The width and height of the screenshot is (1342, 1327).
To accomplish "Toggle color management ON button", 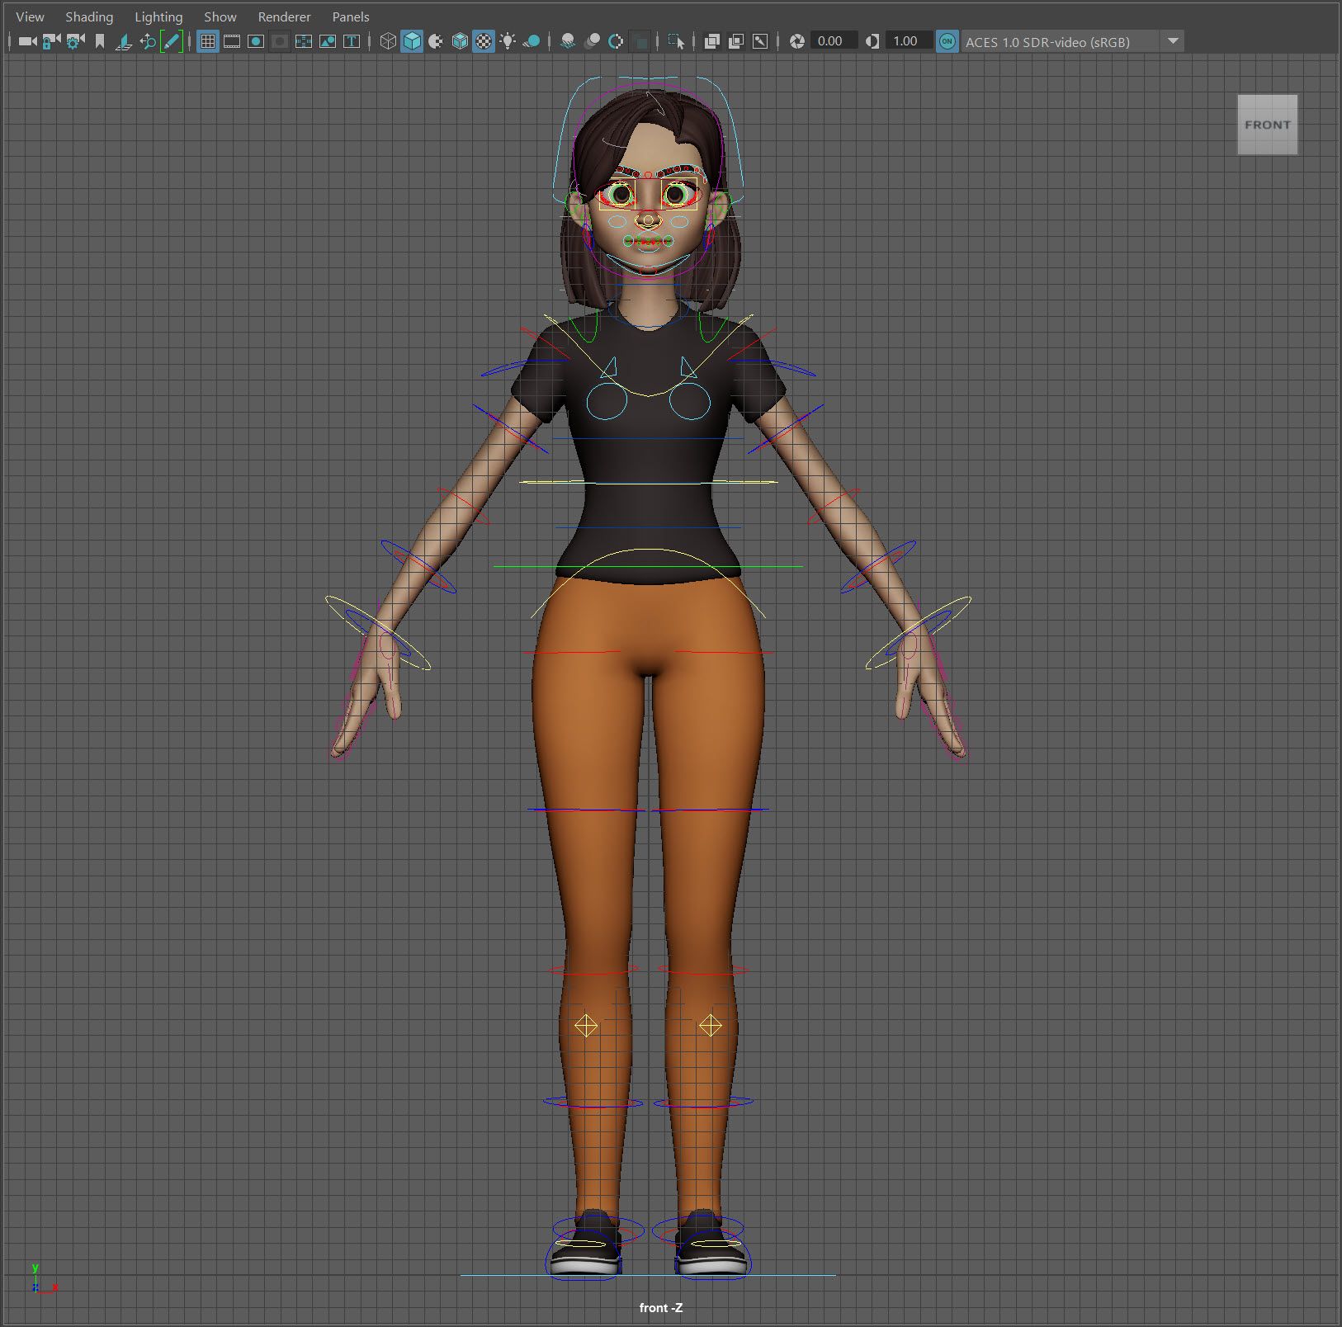I will tap(947, 41).
